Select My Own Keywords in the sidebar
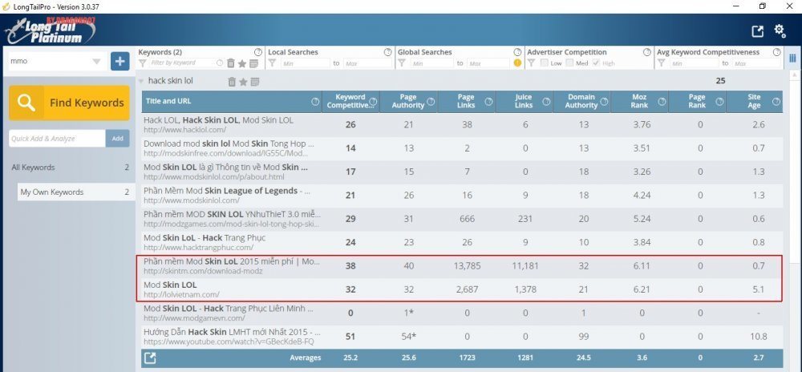Viewport: 802px width, 372px height. tap(76, 192)
